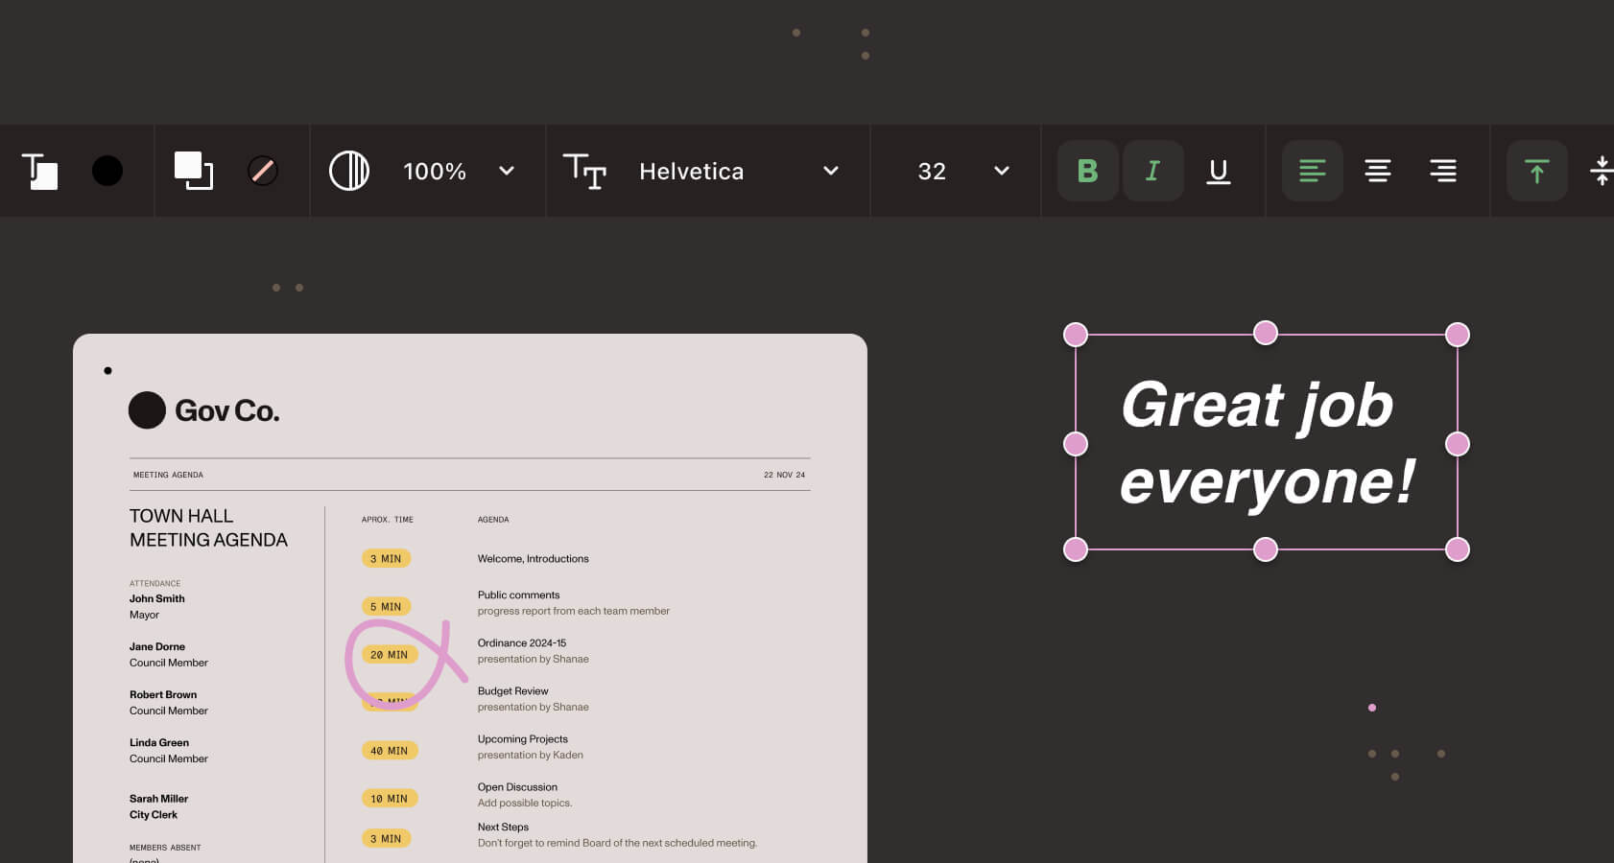This screenshot has width=1614, height=863.
Task: Click the font size value 32
Action: 932,171
